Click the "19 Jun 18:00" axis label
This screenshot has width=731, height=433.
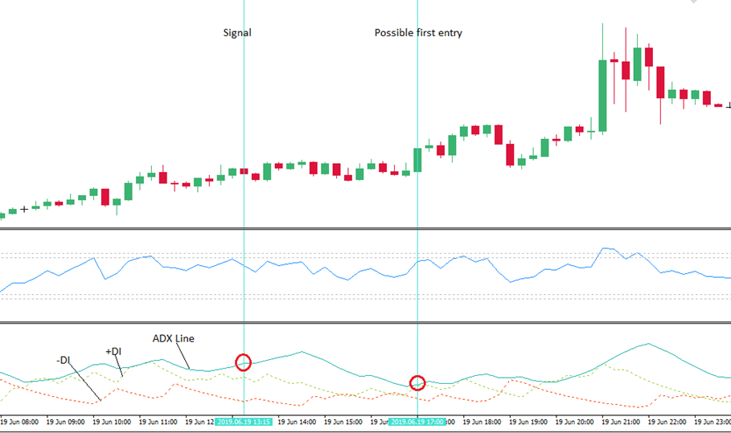[x=482, y=422]
